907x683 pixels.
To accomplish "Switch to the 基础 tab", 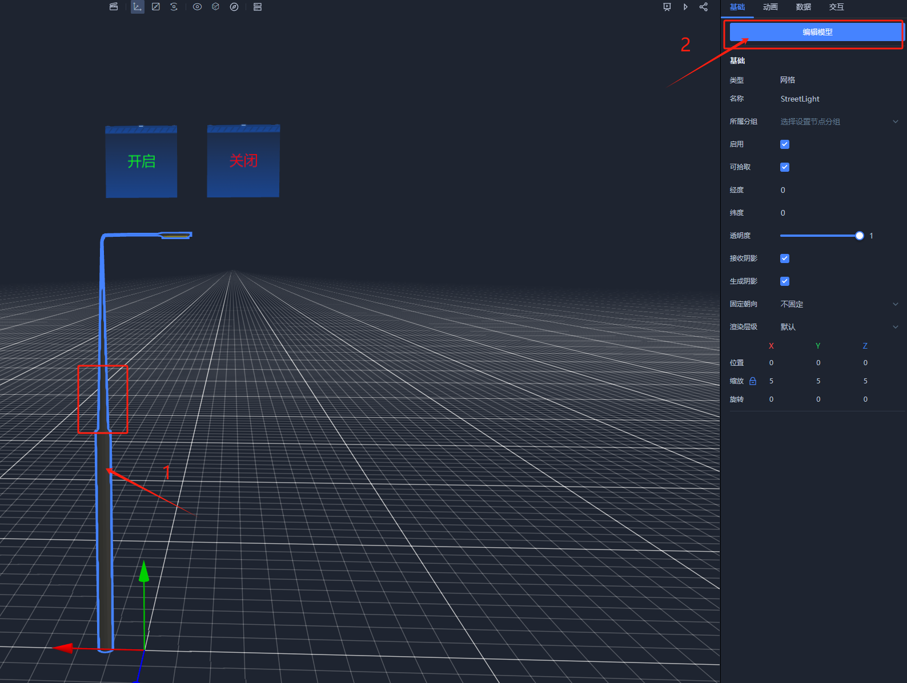I will click(x=737, y=7).
